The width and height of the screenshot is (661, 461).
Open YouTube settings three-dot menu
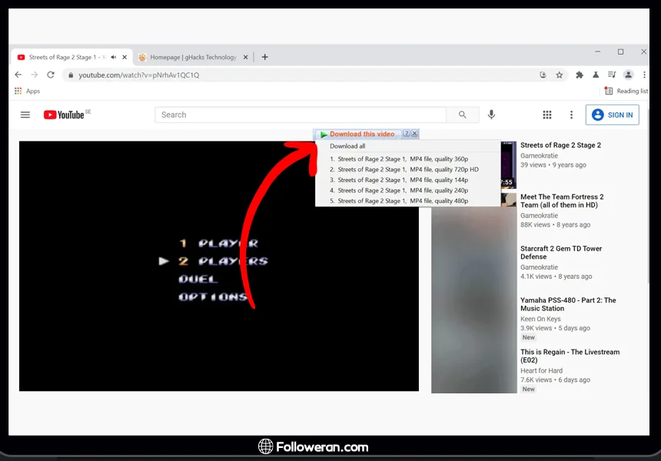tap(571, 114)
